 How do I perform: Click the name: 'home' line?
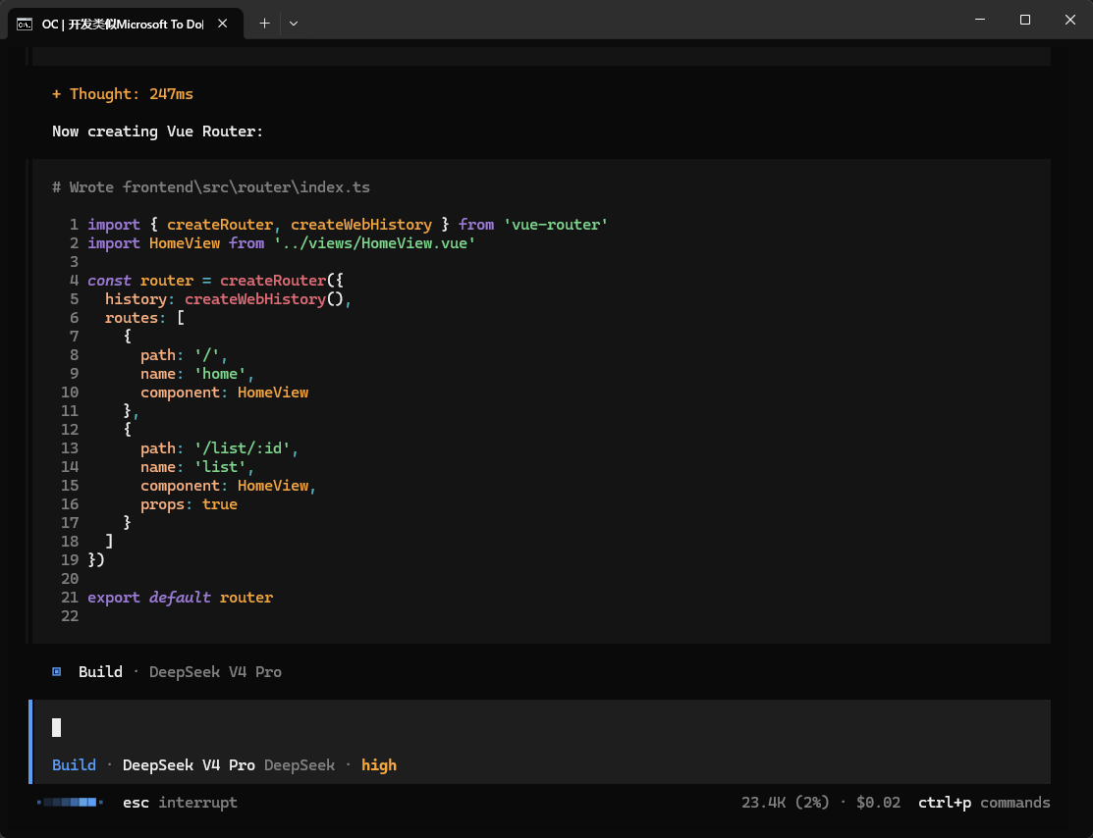point(197,374)
